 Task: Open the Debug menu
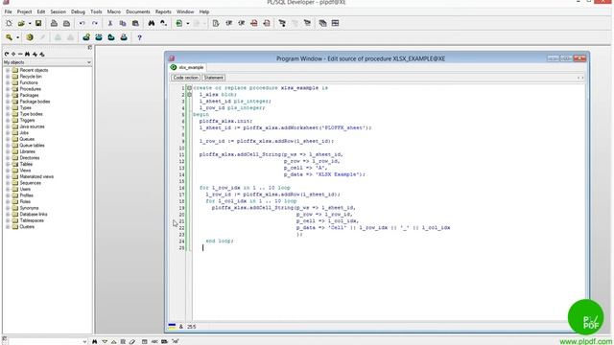pos(78,11)
